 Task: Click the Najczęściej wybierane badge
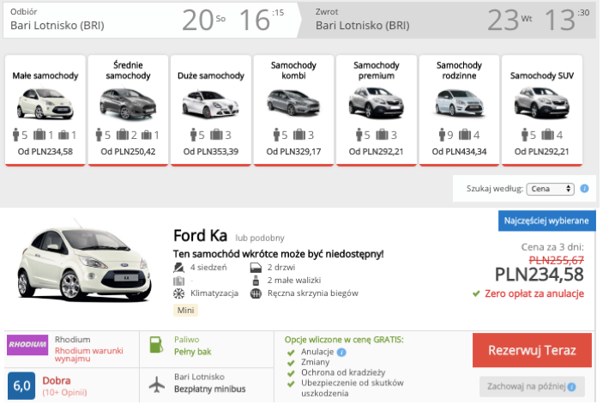[546, 221]
